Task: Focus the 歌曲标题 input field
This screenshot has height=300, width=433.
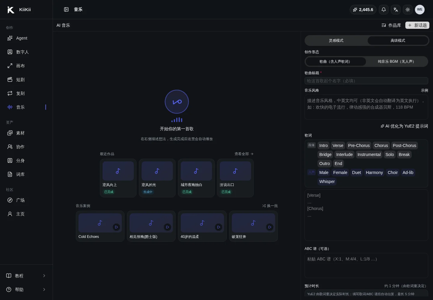Action: pos(366,81)
